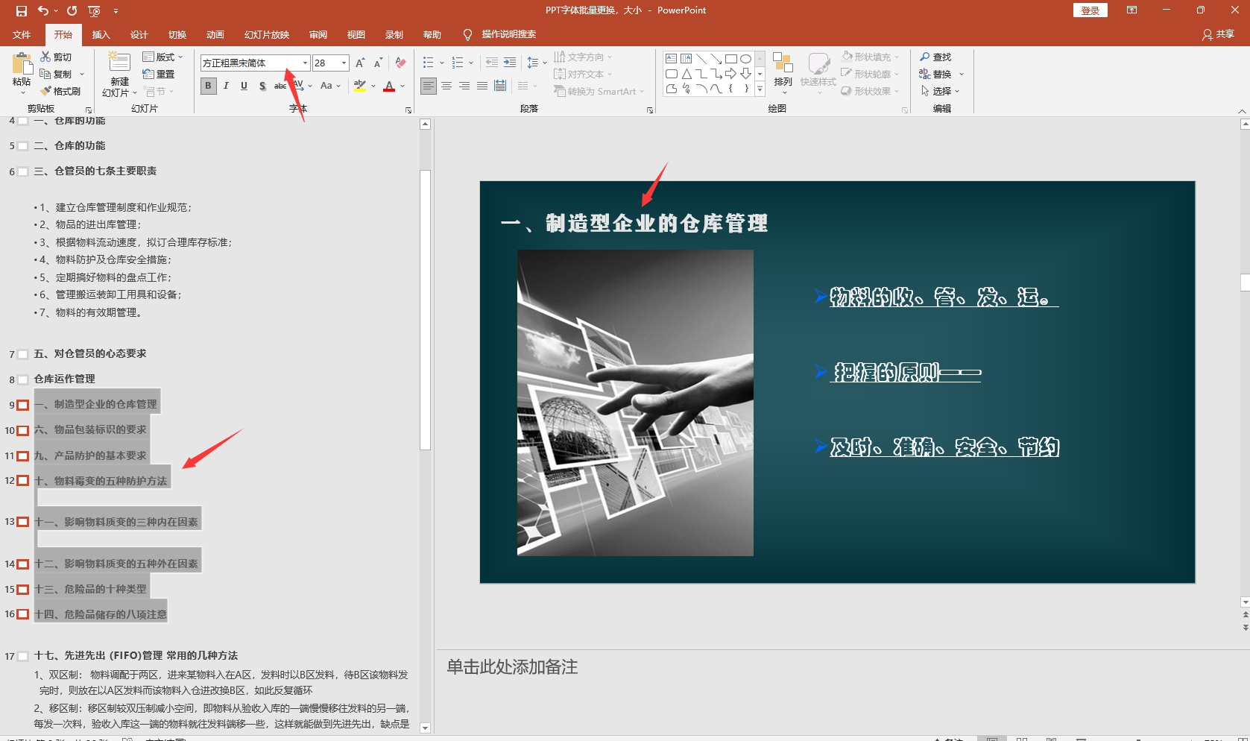Save the presentation from the quick access toolbar
Viewport: 1250px width, 741px height.
(21, 10)
